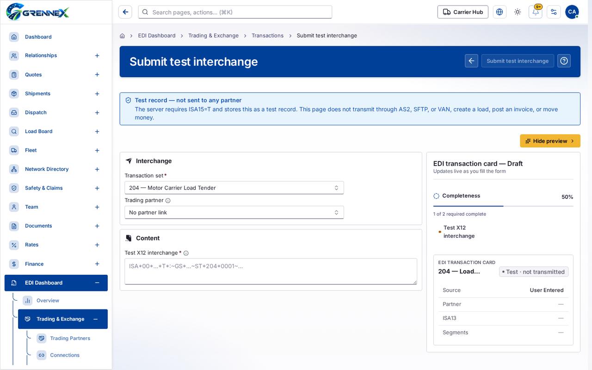Click the Finance dollar icon

click(x=14, y=264)
